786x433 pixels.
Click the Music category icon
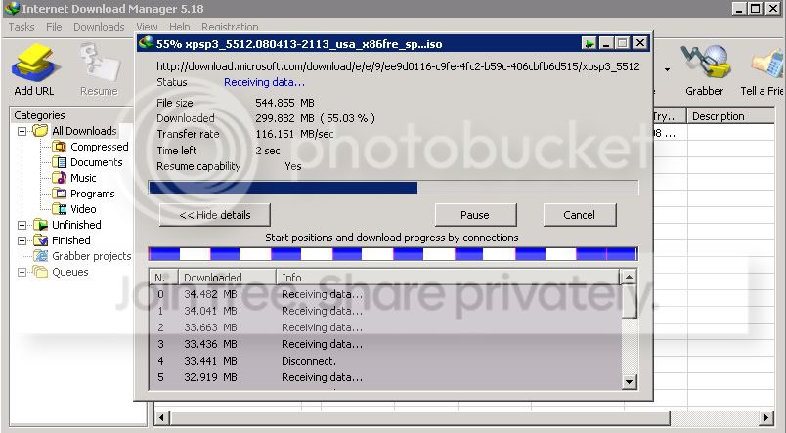[60, 178]
